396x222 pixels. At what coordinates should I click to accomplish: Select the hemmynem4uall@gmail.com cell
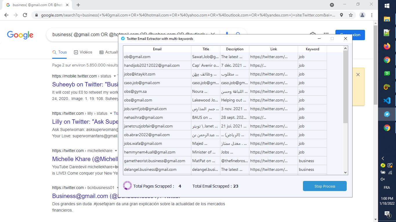[157, 152]
